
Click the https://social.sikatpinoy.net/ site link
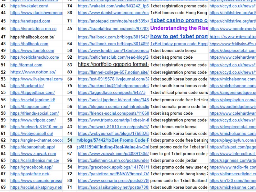pos(36,187)
